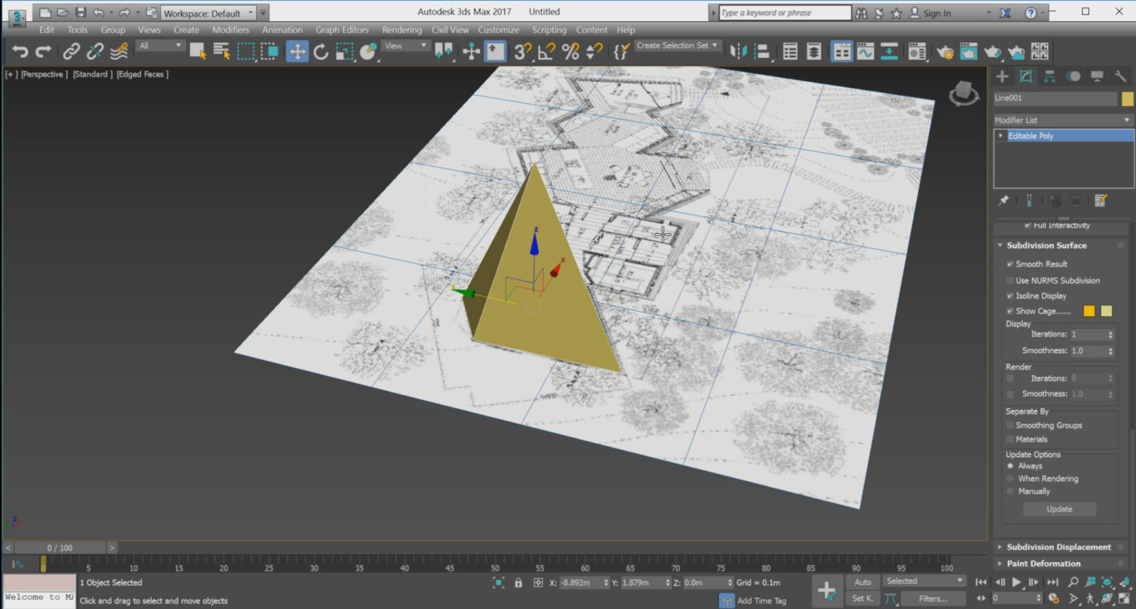
Task: Select the Move tool in the toolbar
Action: tap(298, 51)
